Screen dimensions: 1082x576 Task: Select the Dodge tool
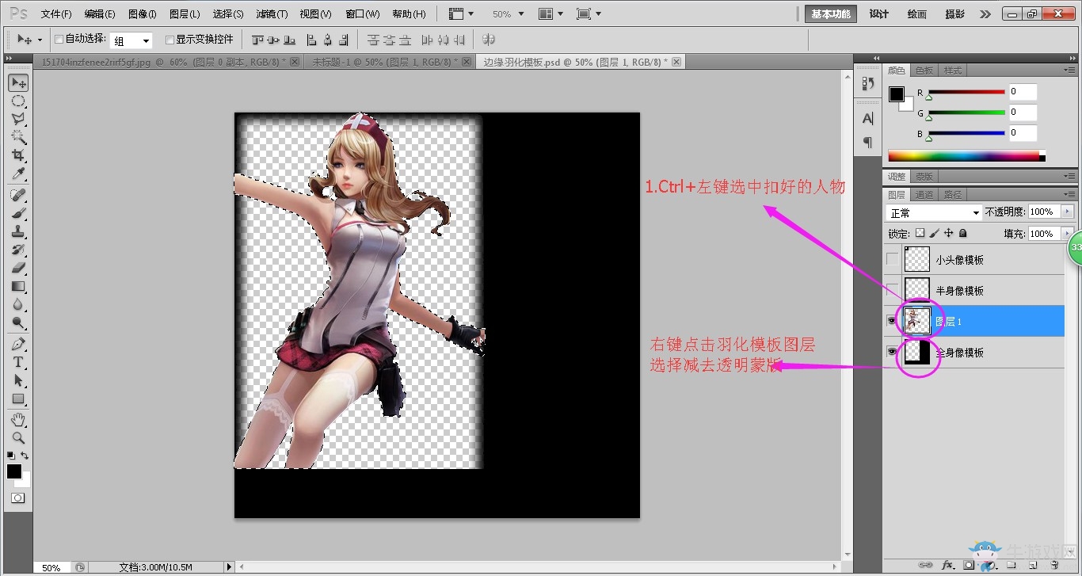pyautogui.click(x=17, y=322)
